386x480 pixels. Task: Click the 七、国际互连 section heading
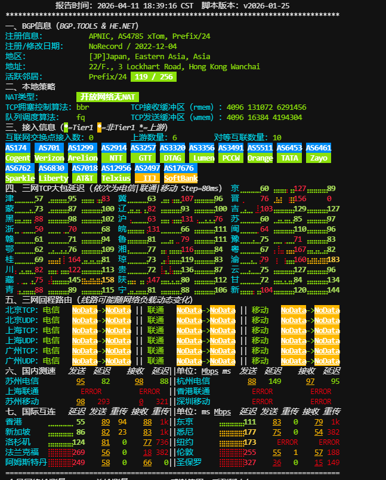pos(30,412)
